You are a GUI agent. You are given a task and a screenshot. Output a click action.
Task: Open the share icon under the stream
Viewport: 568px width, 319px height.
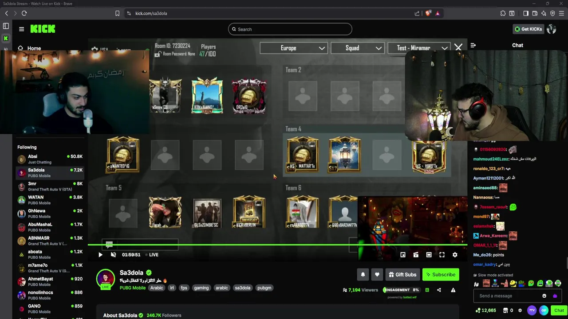point(439,290)
